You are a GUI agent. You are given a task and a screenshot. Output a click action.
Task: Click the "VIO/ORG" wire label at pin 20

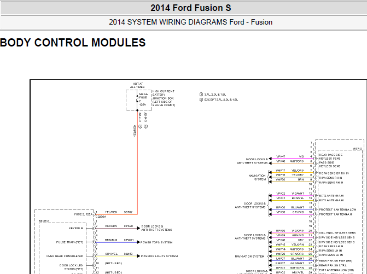pyautogui.click(x=298, y=231)
